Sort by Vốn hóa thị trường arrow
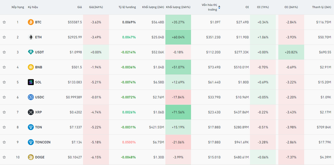 coord(219,7)
